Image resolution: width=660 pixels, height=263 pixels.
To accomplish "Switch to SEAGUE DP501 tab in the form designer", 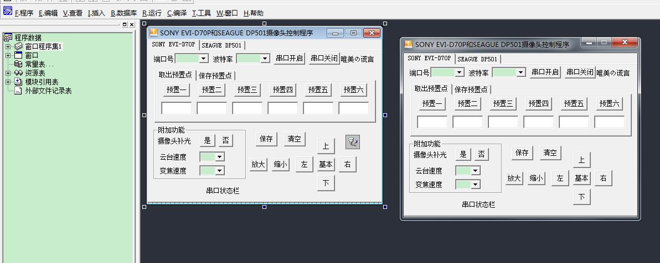I will (x=221, y=45).
